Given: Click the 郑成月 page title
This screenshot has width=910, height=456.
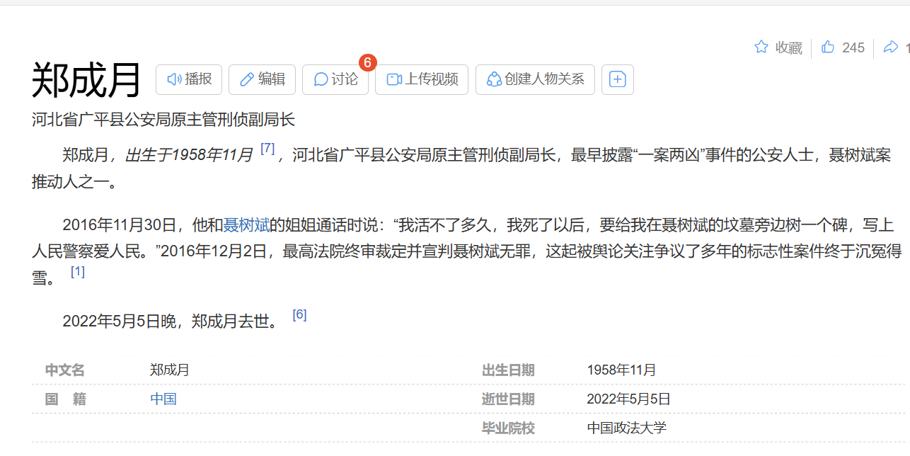Looking at the screenshot, I should click(x=87, y=80).
